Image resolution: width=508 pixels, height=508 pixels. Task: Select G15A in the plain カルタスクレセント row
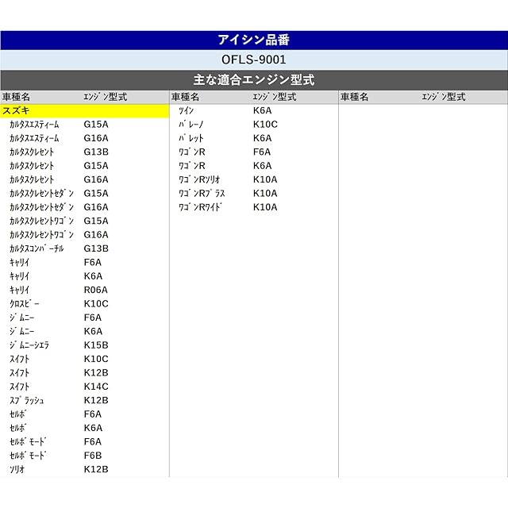96,166
